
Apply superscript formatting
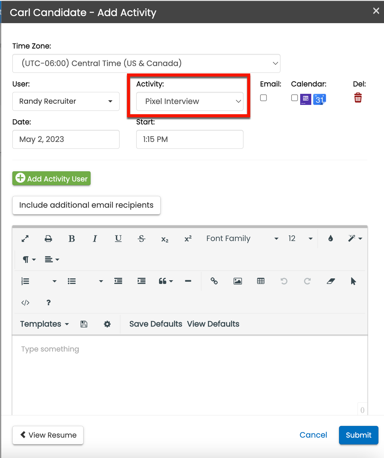click(x=188, y=239)
